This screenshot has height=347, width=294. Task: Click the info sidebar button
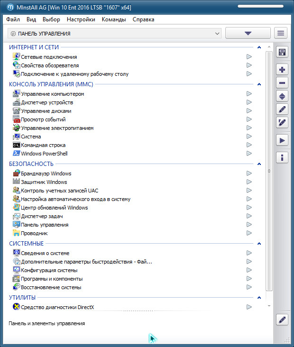(282, 158)
